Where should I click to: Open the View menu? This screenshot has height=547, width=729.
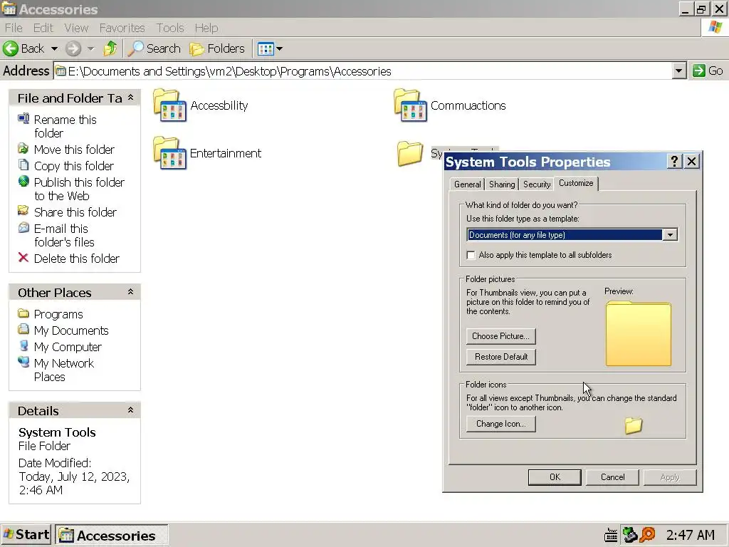[76, 28]
